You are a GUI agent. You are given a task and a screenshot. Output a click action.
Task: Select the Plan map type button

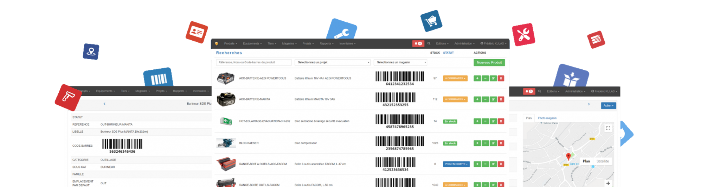click(586, 161)
